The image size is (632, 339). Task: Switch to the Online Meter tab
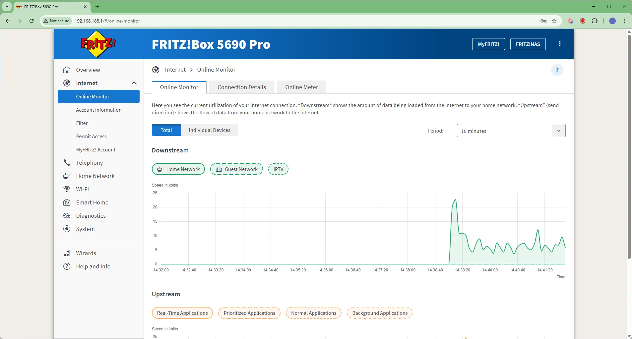[x=301, y=87]
